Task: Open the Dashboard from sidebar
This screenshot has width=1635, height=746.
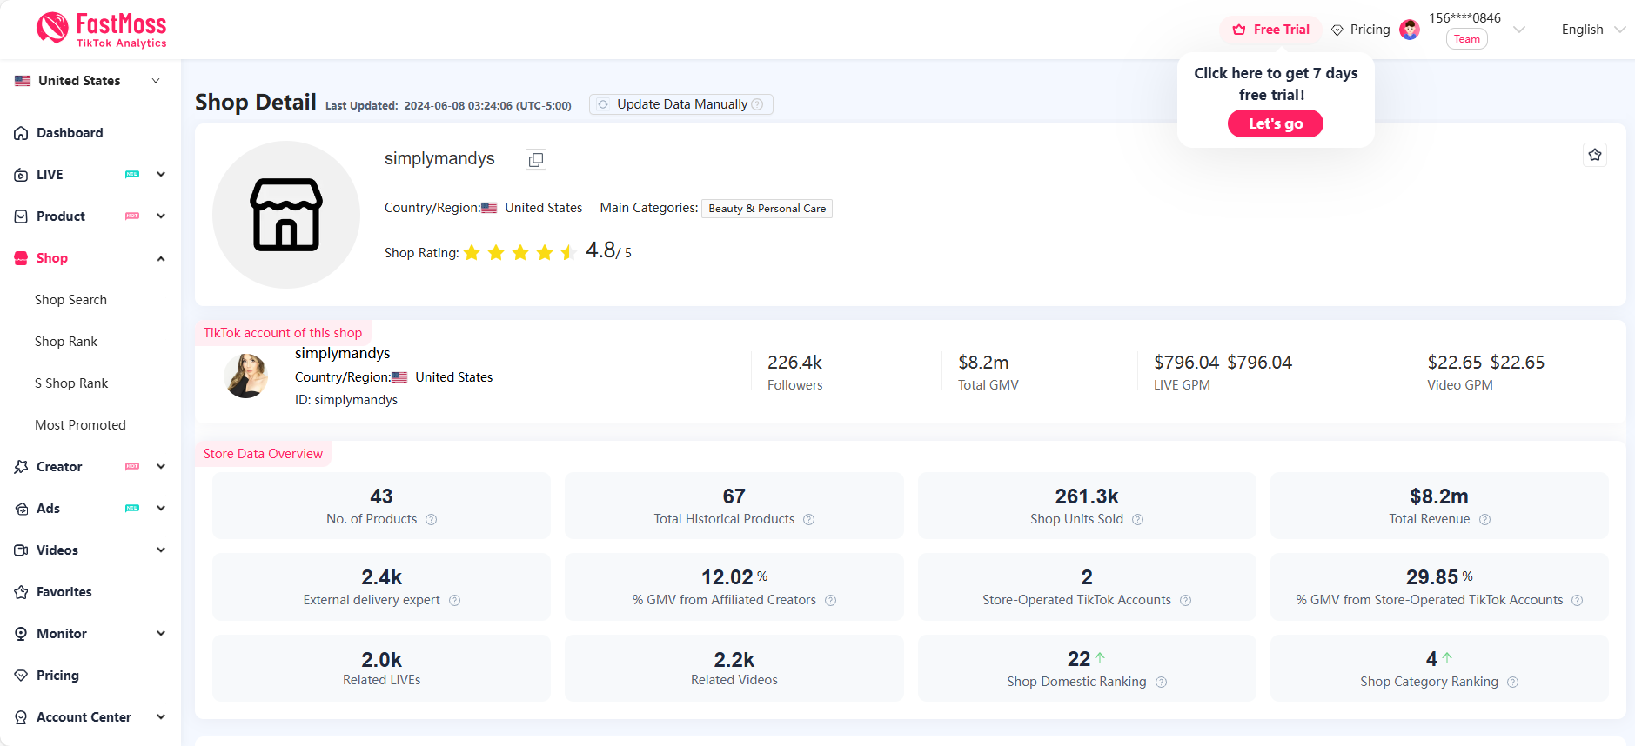Action: click(x=70, y=133)
